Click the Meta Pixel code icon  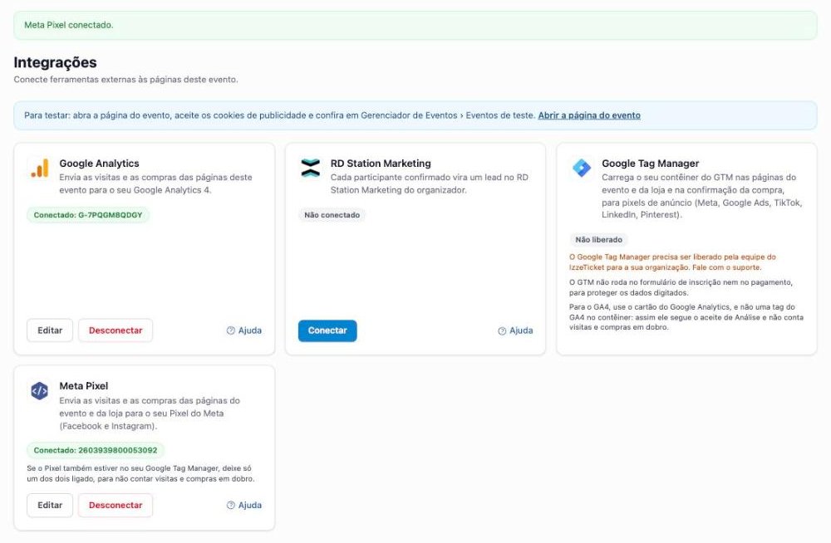pyautogui.click(x=40, y=391)
